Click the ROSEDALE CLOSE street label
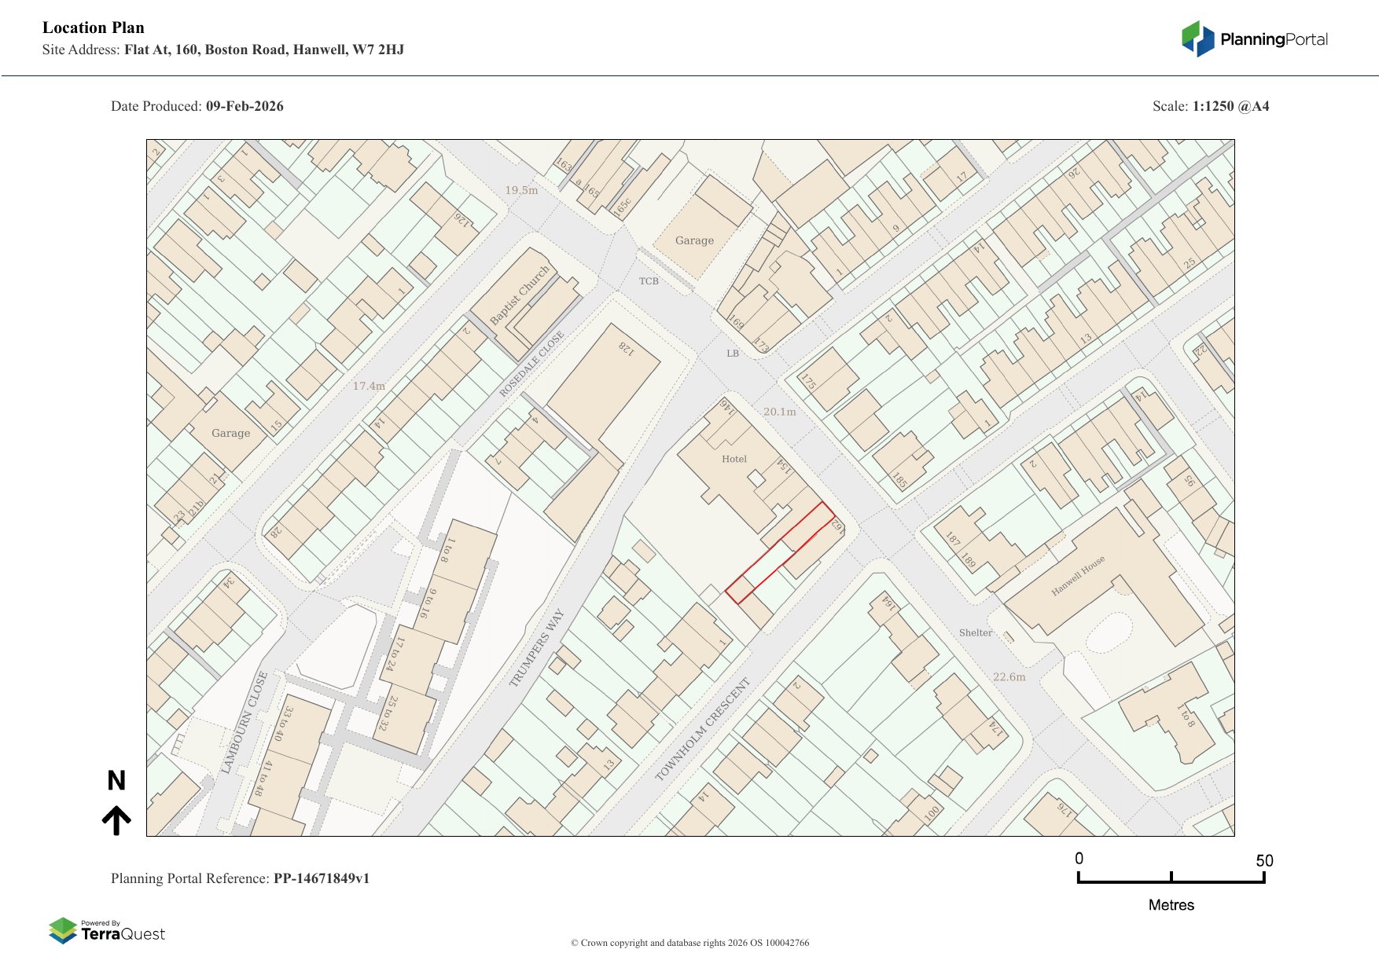The image size is (1379, 975). click(531, 364)
